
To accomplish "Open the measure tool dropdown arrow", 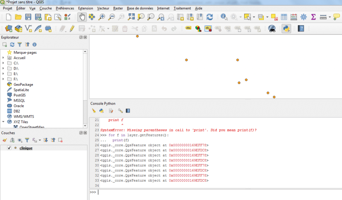I will pyautogui.click(x=330, y=17).
